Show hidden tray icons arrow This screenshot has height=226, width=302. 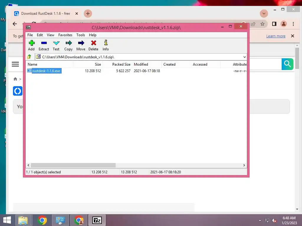pyautogui.click(x=260, y=220)
